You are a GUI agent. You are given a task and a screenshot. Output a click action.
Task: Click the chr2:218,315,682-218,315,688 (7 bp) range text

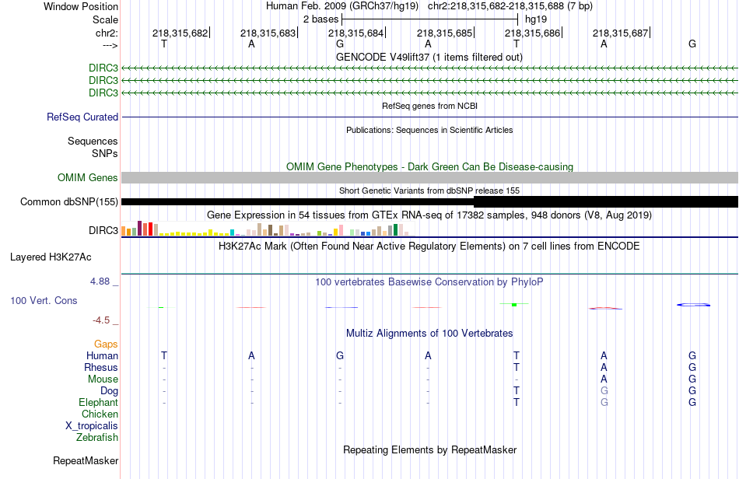tap(510, 6)
